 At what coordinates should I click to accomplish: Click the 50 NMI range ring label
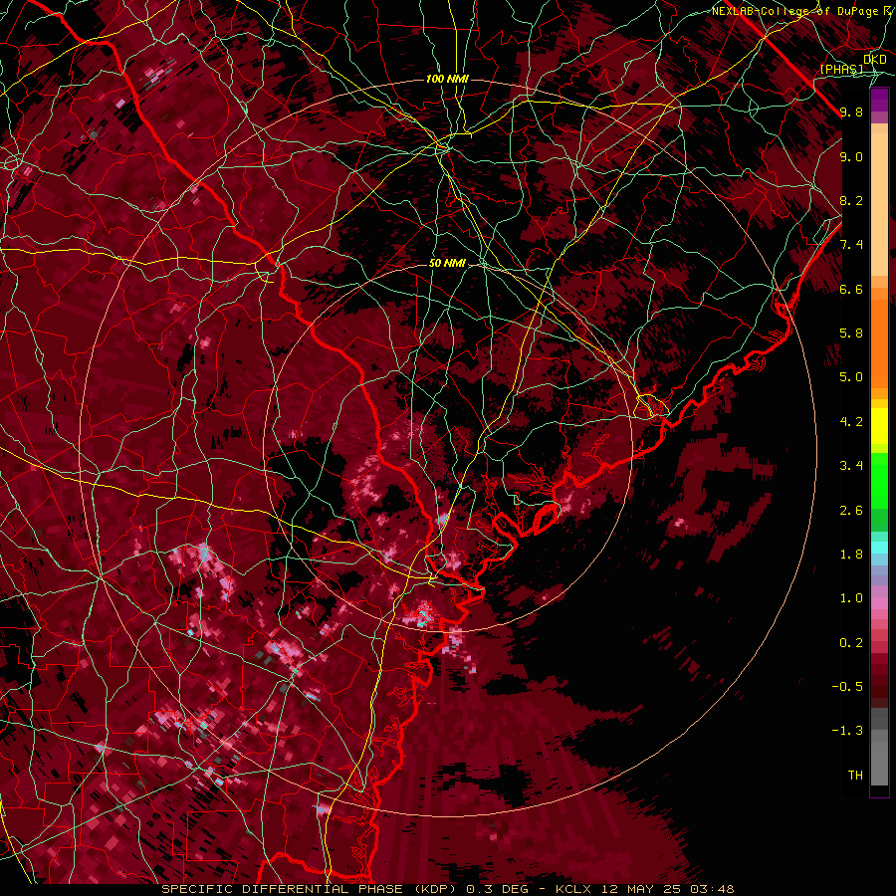447,264
